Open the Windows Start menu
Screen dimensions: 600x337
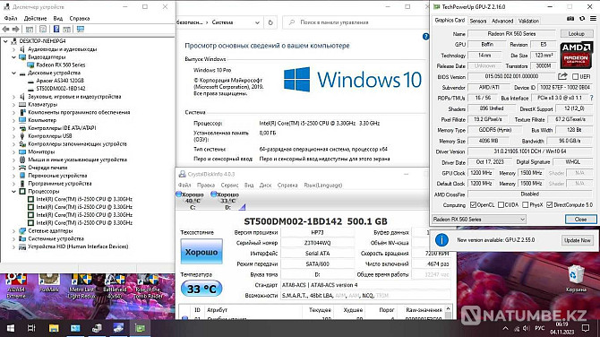pyautogui.click(x=11, y=328)
